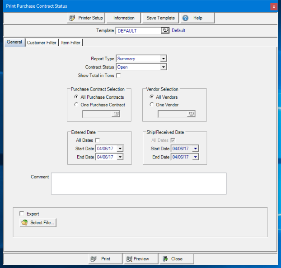The image size is (281, 268).
Task: Click inside the Comment text box
Action: click(138, 183)
